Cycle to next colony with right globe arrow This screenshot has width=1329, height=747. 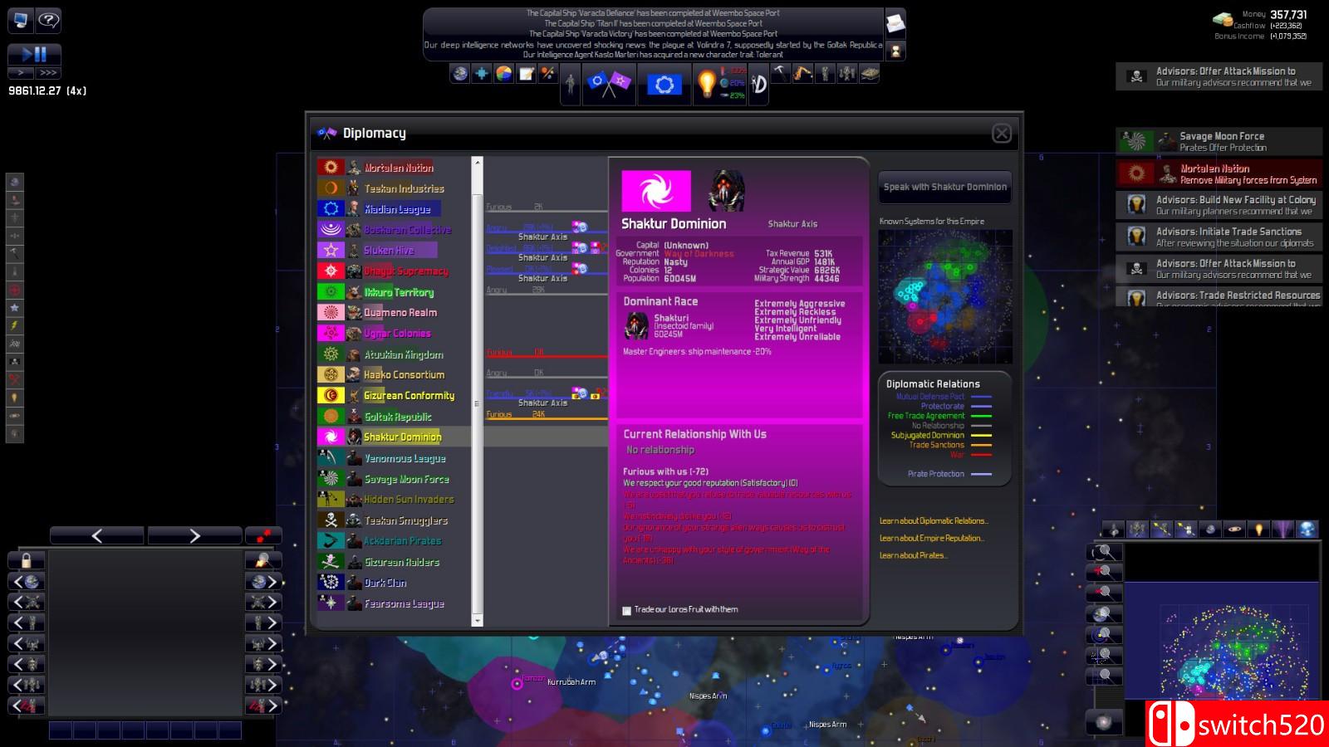pos(263,581)
